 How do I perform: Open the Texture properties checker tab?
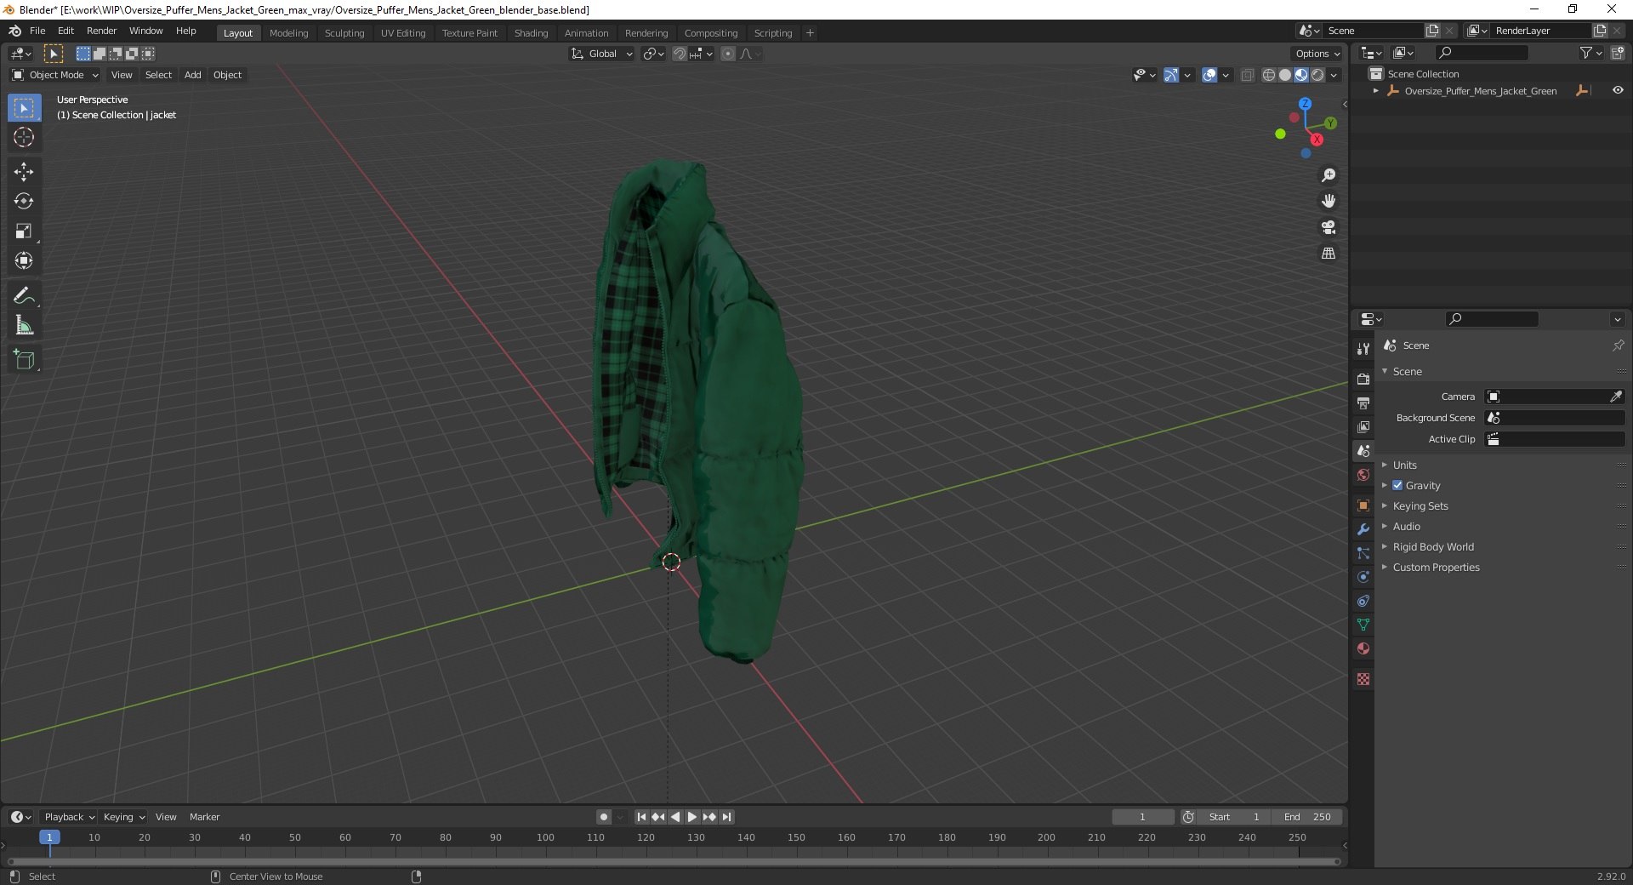[x=1363, y=679]
